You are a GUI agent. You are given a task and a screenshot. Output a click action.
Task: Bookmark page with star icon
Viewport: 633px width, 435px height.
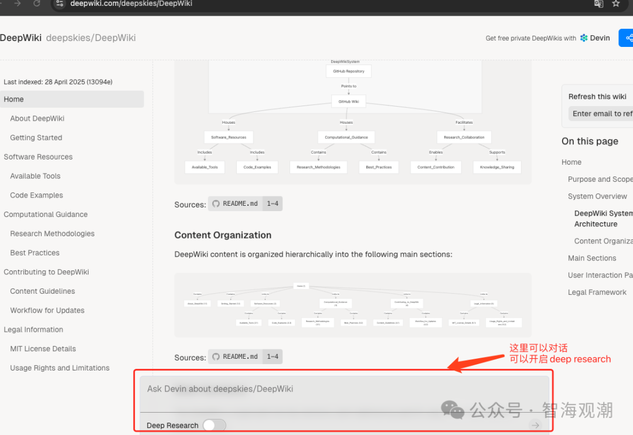click(615, 4)
